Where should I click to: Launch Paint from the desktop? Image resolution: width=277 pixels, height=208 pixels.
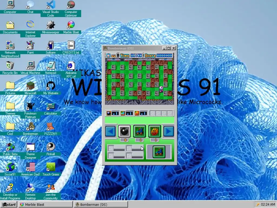click(30, 47)
